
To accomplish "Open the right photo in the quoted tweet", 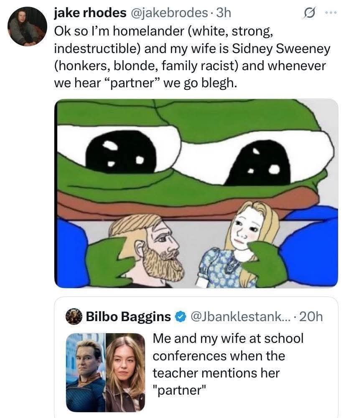I will [x=125, y=372].
